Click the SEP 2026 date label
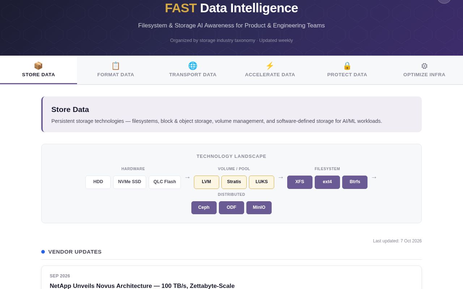This screenshot has height=289, width=463. pyautogui.click(x=60, y=276)
